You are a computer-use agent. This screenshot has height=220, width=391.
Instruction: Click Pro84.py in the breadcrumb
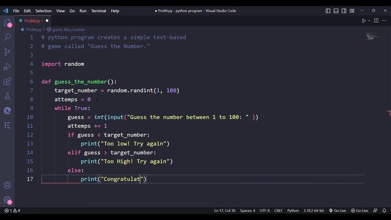pyautogui.click(x=34, y=29)
